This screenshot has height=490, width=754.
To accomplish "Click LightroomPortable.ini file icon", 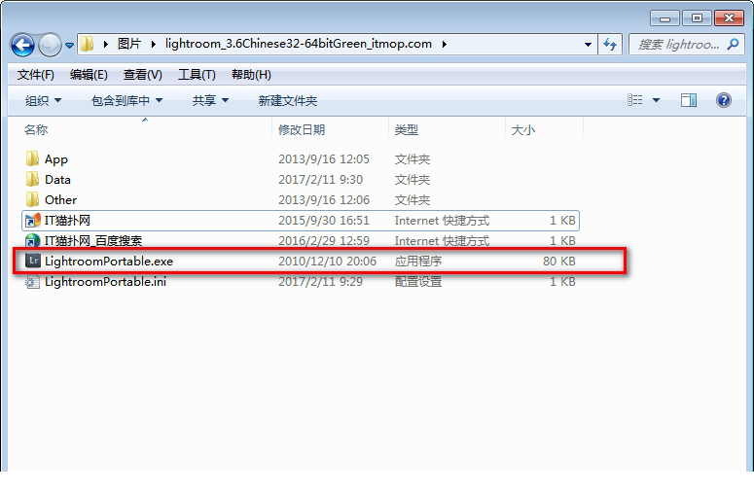I will click(33, 281).
